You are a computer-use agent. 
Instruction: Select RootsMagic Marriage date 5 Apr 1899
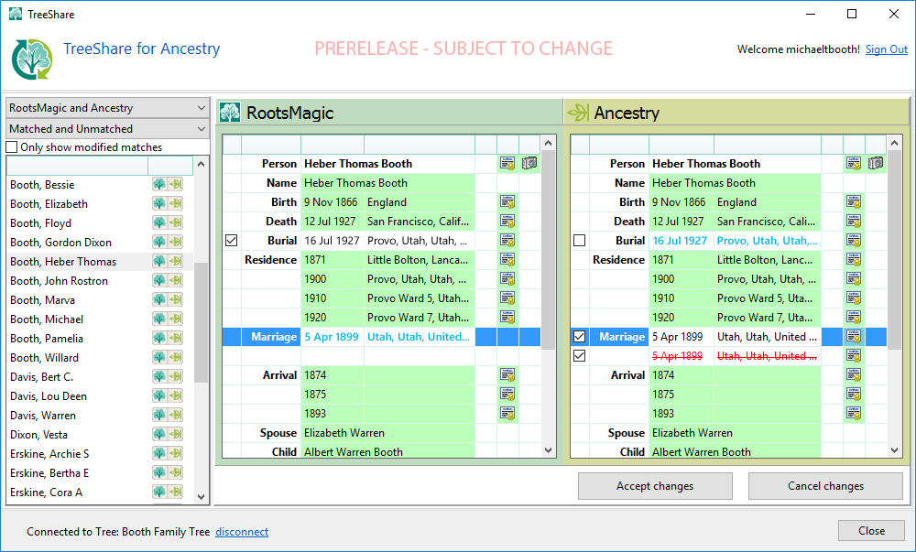(332, 337)
